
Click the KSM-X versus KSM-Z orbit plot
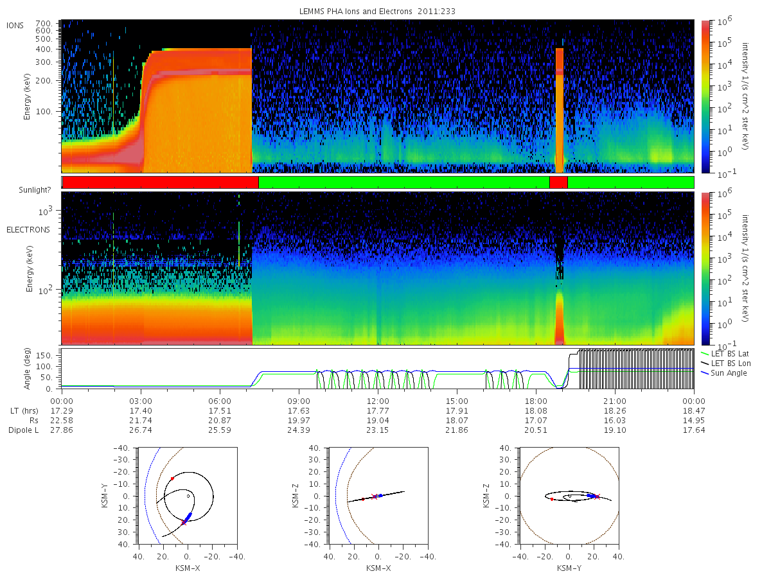point(377,496)
